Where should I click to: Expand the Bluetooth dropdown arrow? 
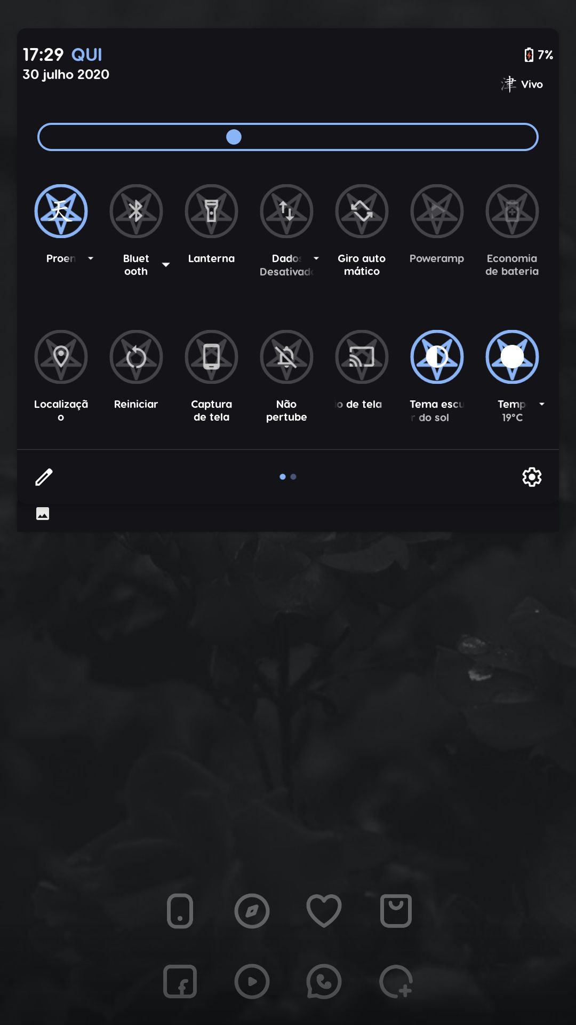pyautogui.click(x=166, y=265)
